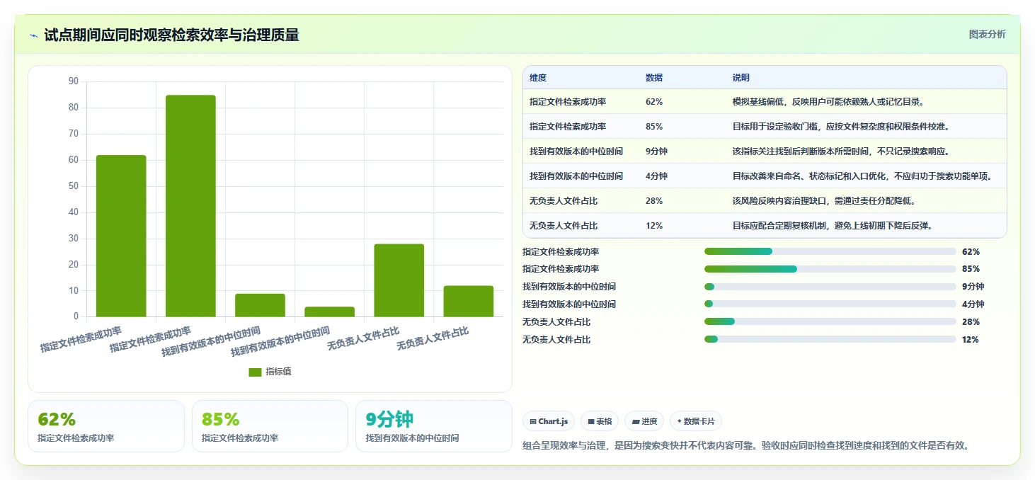Click the 12% cell in the table

click(654, 226)
